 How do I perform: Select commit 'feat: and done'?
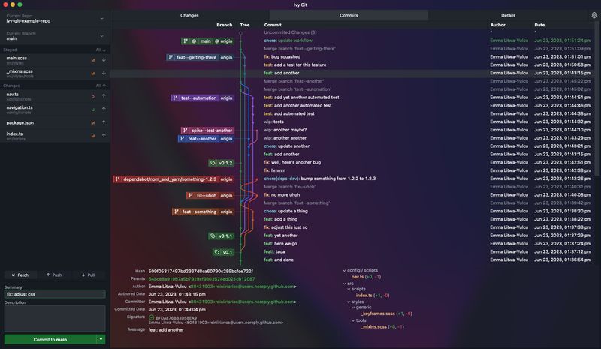pos(352,260)
